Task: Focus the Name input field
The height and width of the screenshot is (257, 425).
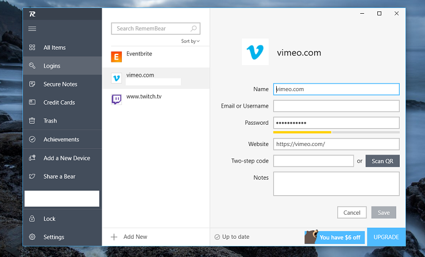Action: coord(337,89)
